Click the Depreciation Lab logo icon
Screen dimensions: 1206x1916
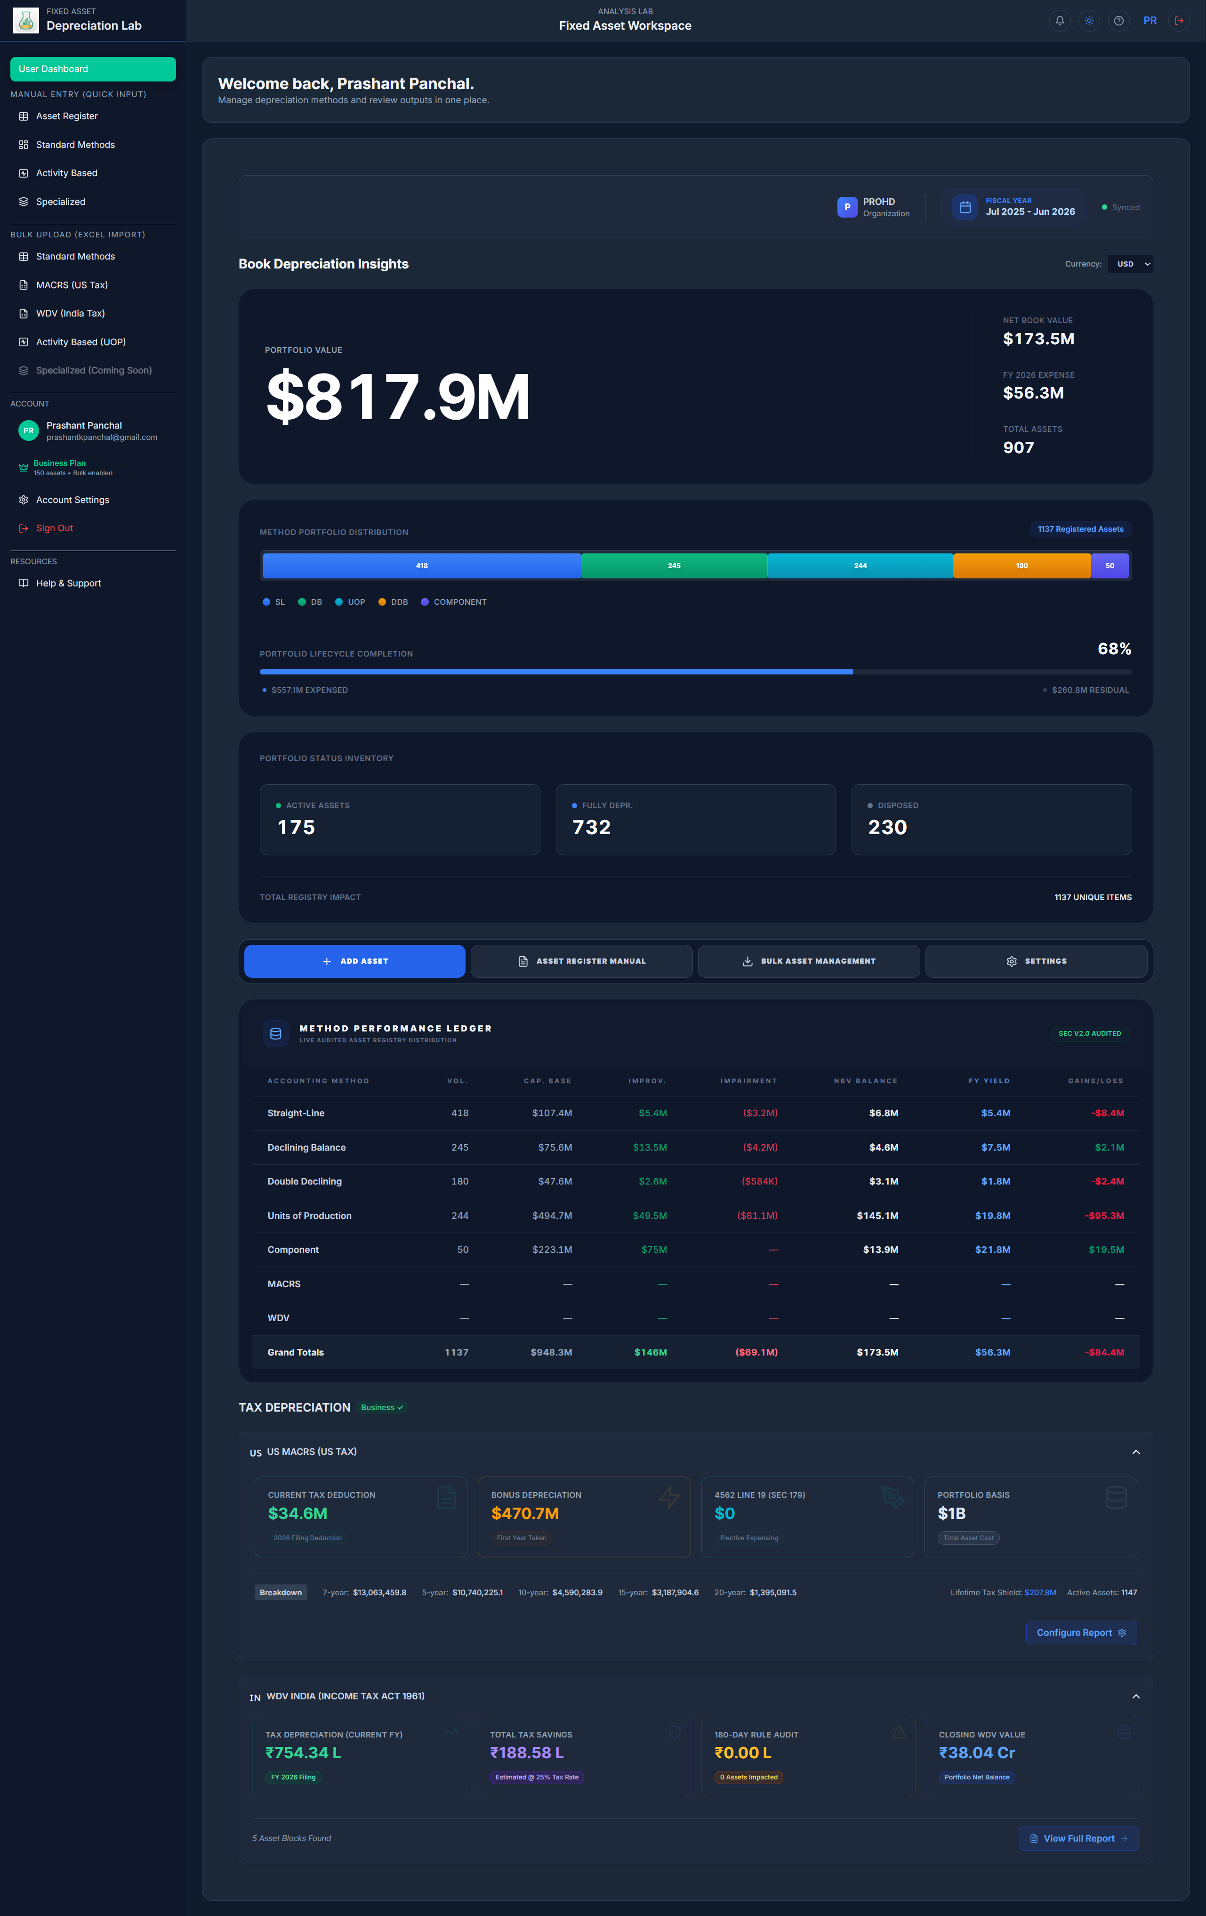click(x=26, y=21)
